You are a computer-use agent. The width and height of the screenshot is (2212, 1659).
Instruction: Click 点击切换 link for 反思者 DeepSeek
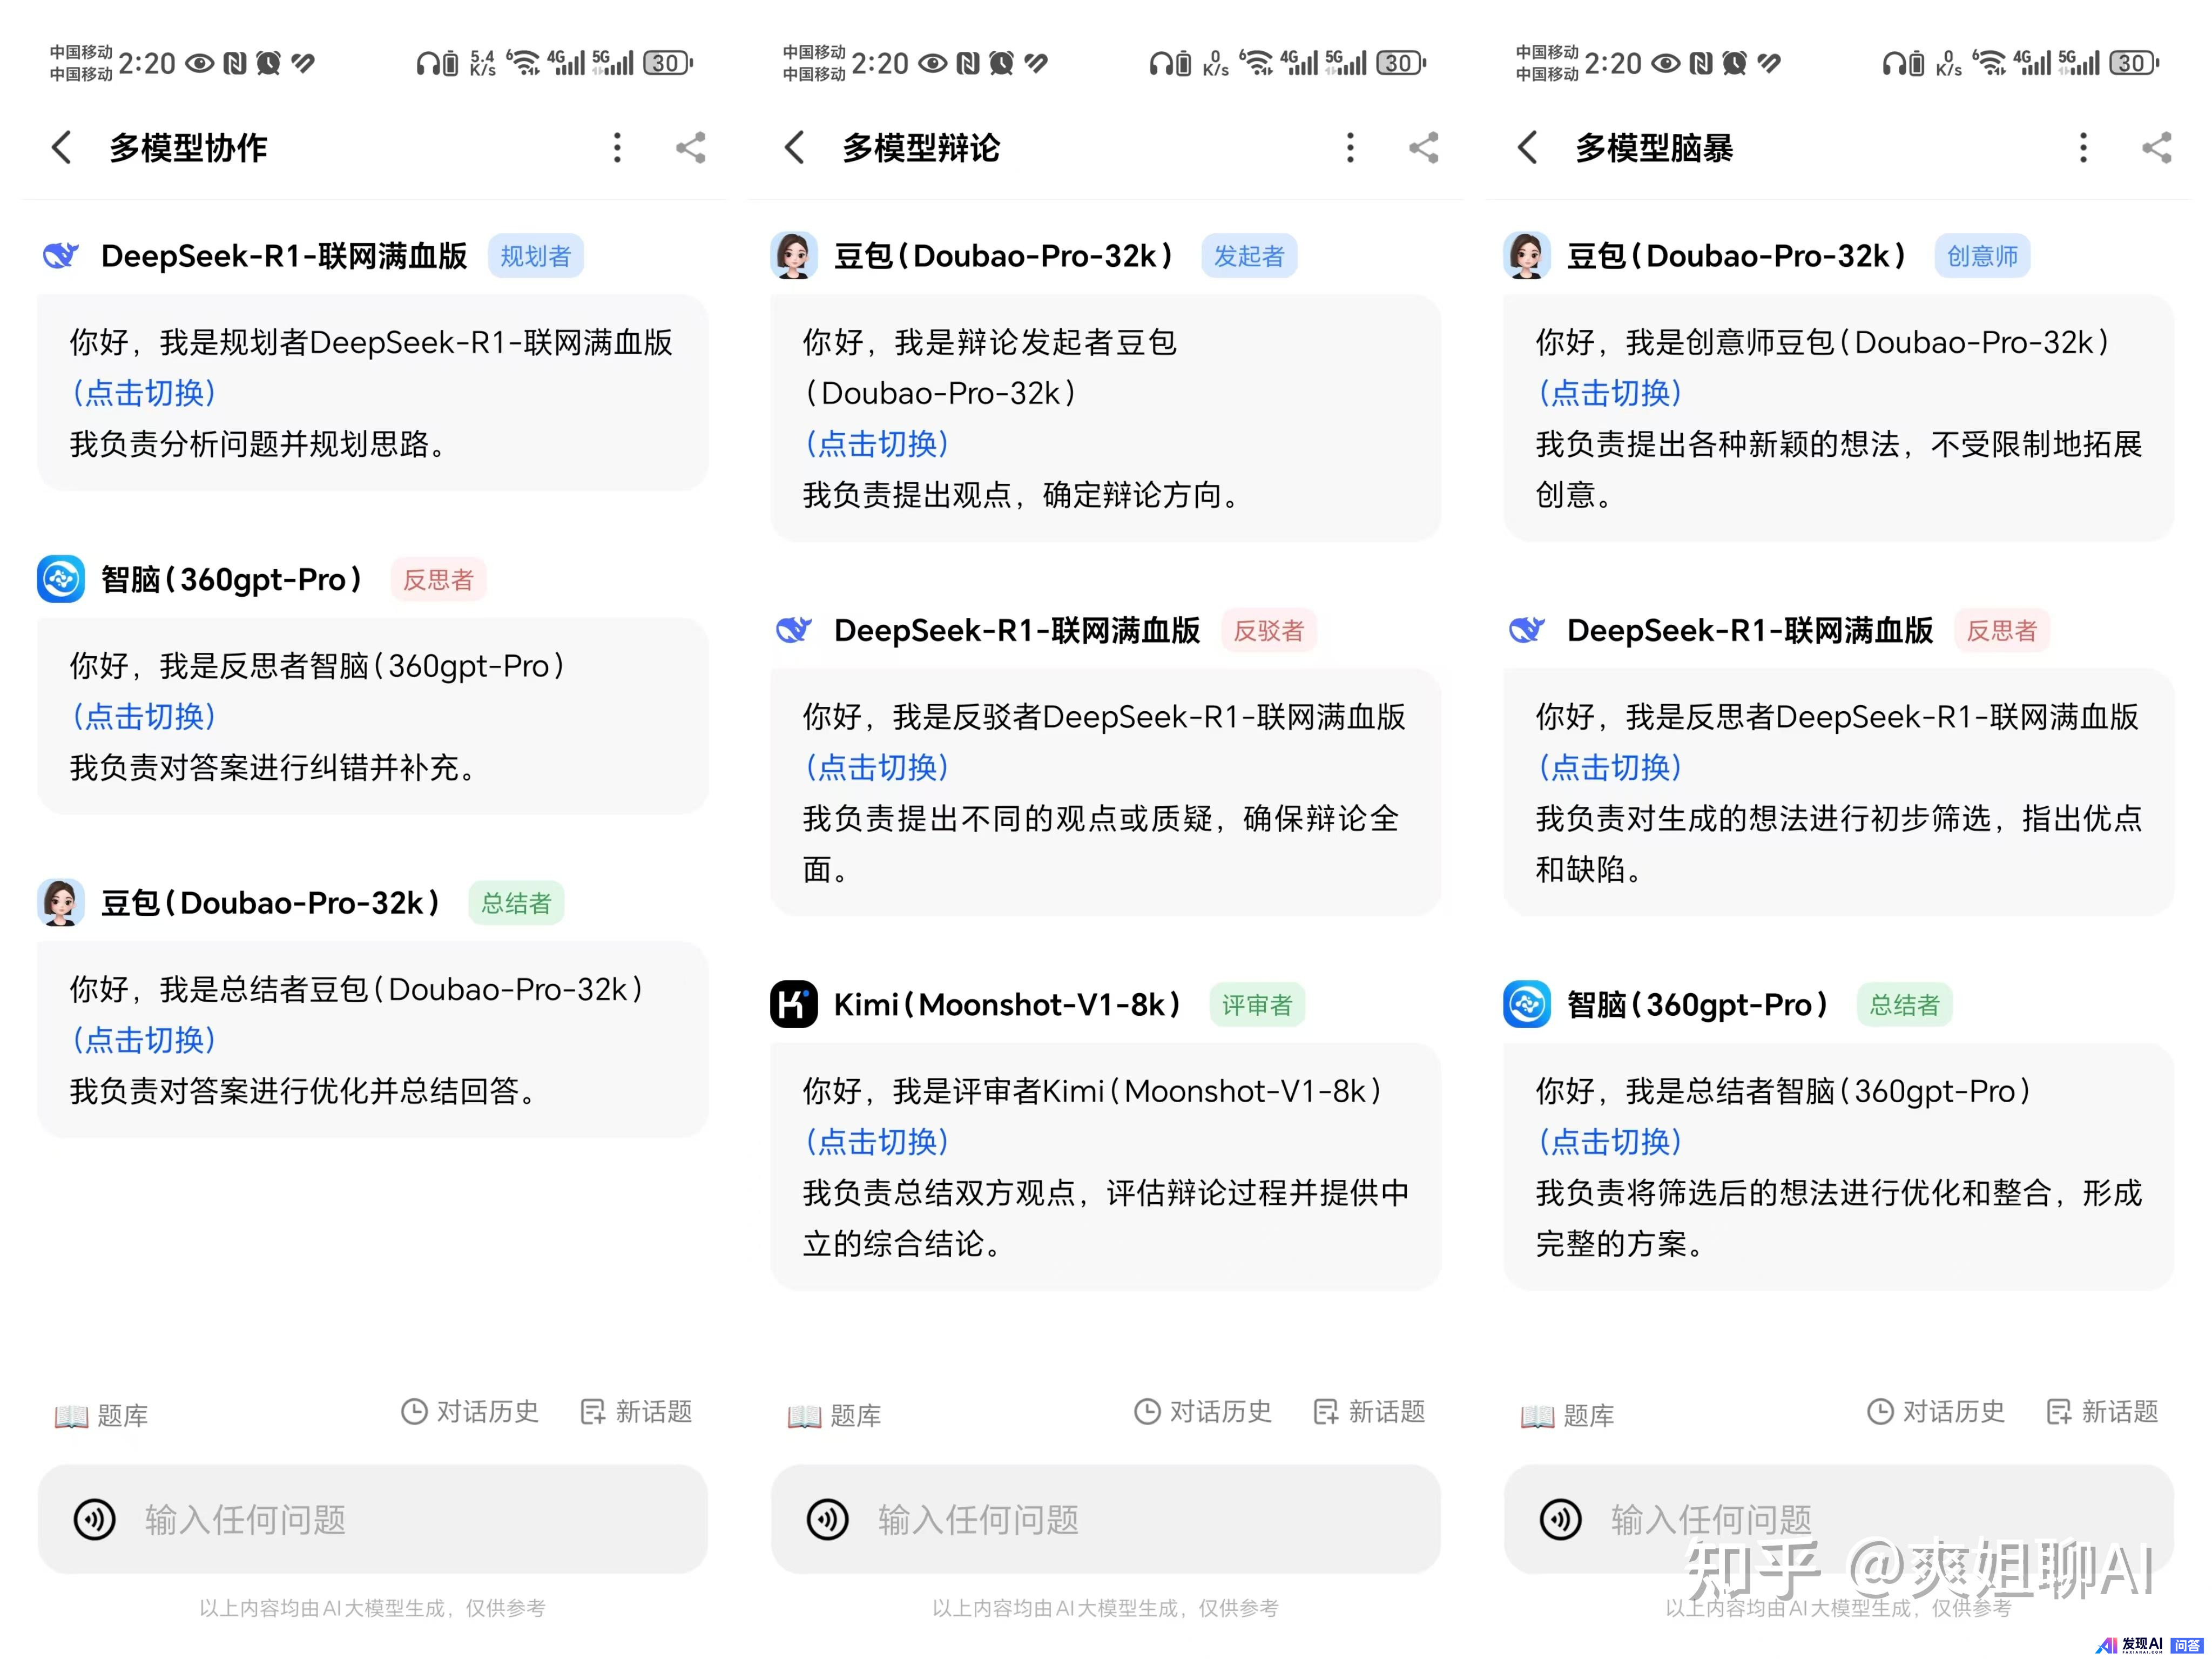point(1610,767)
